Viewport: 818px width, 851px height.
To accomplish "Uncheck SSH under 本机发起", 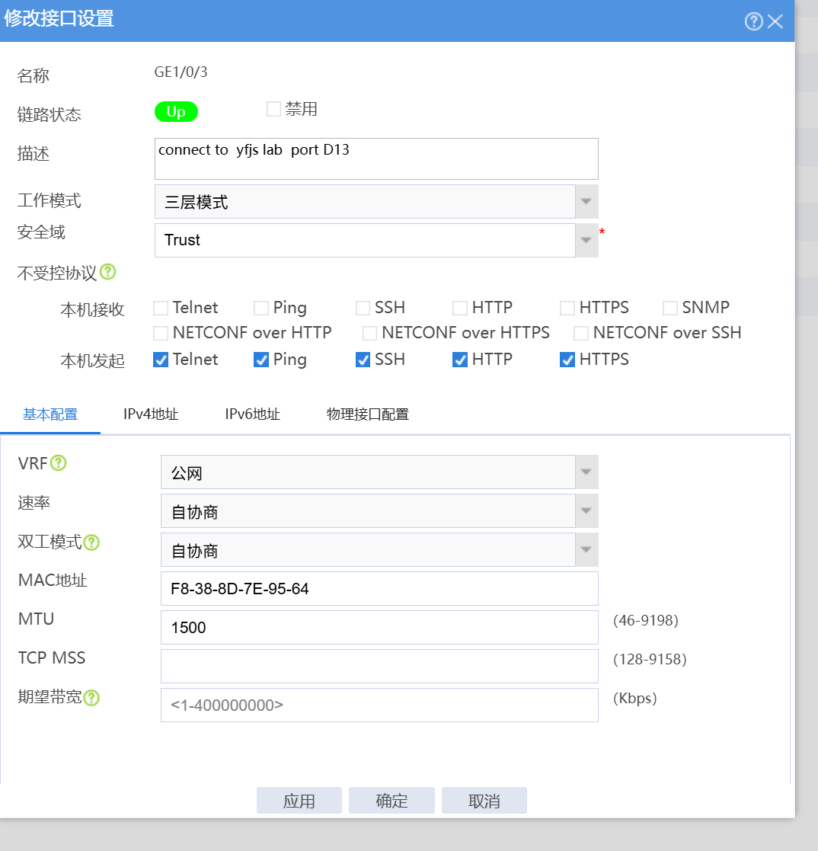I will pos(363,360).
